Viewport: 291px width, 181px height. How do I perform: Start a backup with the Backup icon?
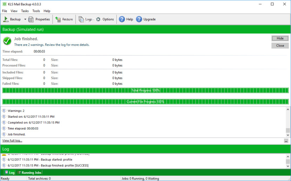point(6,19)
